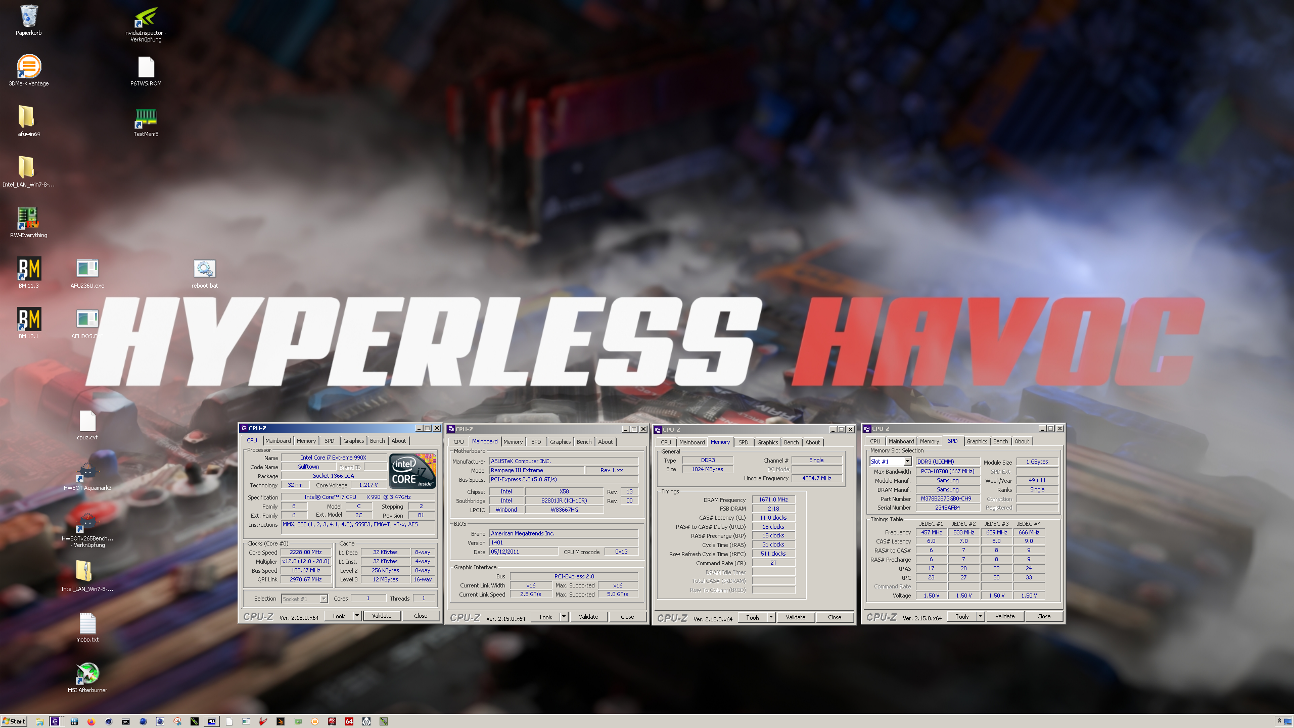Click Validate in the Mainboard window
The height and width of the screenshot is (728, 1294).
[x=588, y=617]
